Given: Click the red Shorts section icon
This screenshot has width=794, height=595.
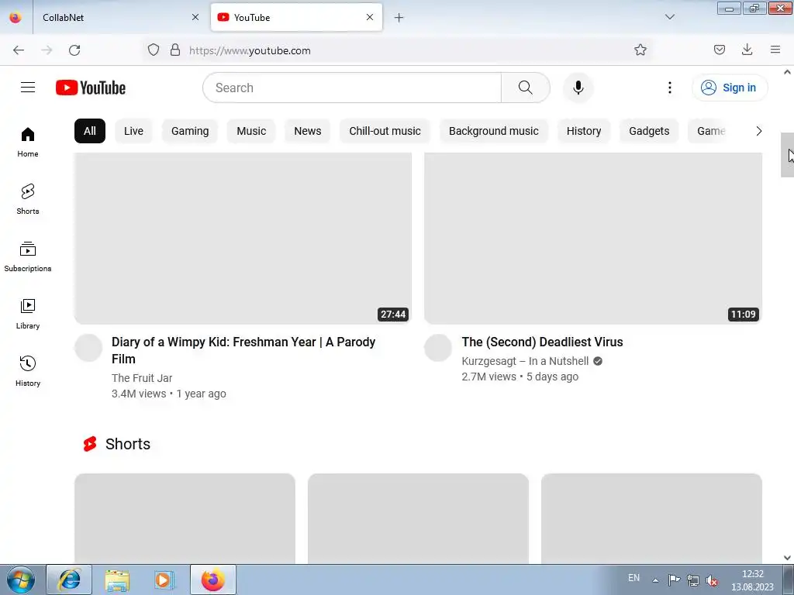Looking at the screenshot, I should tap(90, 444).
